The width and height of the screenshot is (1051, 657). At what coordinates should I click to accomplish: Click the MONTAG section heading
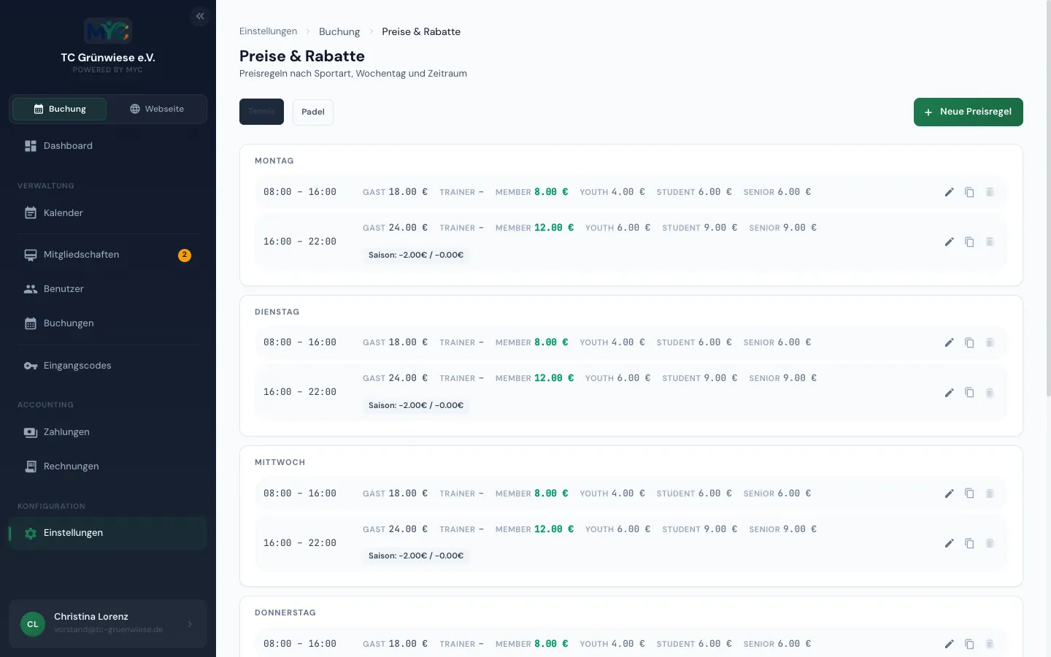click(274, 161)
